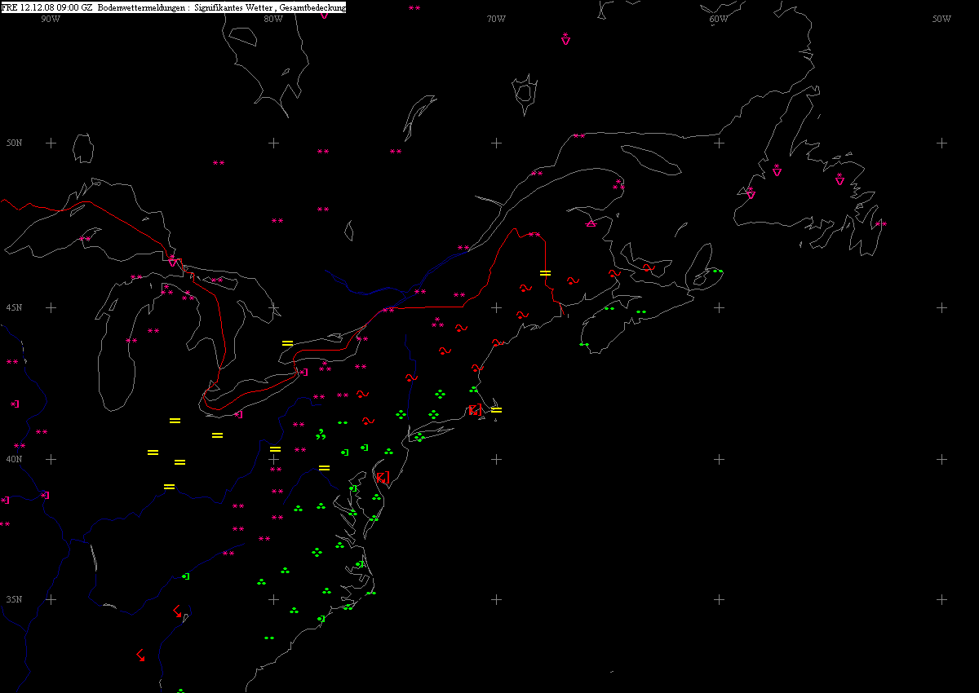Click the yellow fog symbol off Cape Cod
The image size is (979, 693).
[496, 409]
